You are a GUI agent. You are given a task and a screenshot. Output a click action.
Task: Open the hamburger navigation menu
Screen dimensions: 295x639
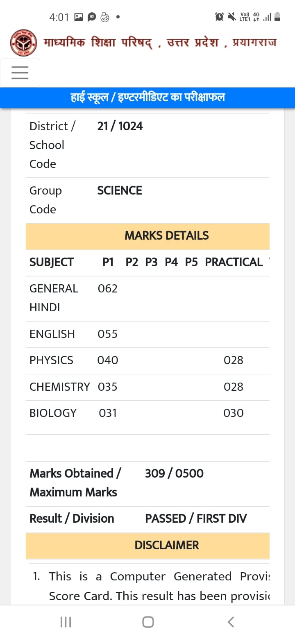[x=20, y=73]
